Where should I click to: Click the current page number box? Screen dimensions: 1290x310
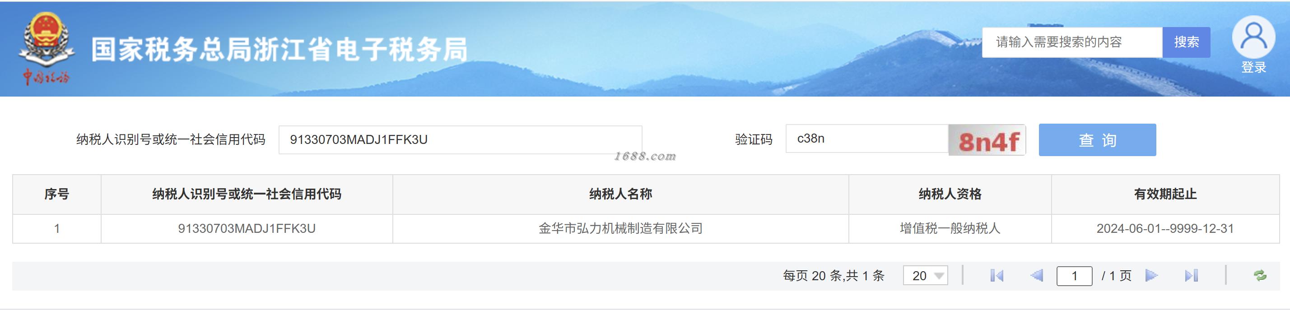(1074, 276)
